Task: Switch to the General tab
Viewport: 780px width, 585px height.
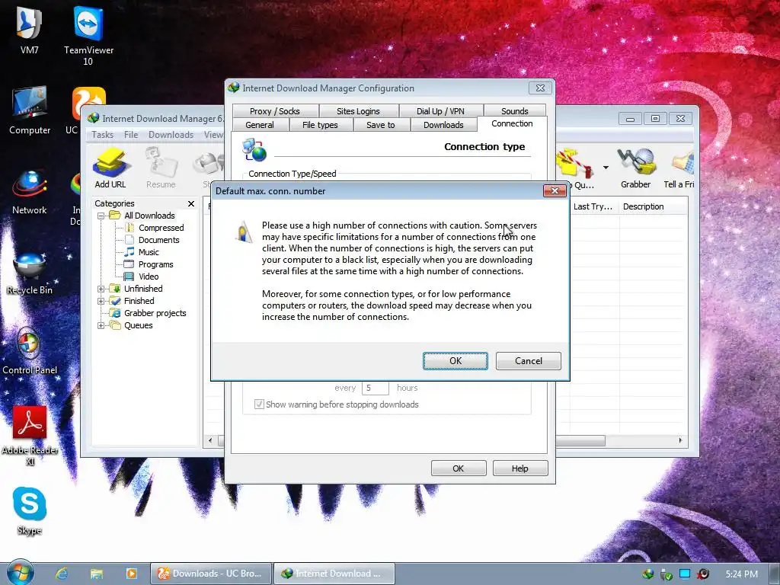Action: click(260, 125)
